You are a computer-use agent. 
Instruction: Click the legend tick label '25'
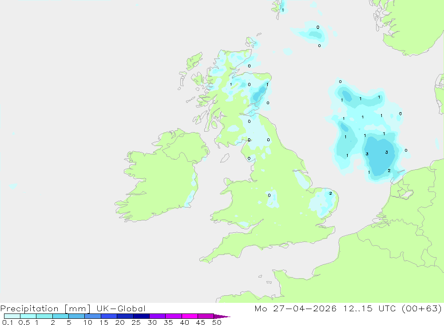[136, 322]
